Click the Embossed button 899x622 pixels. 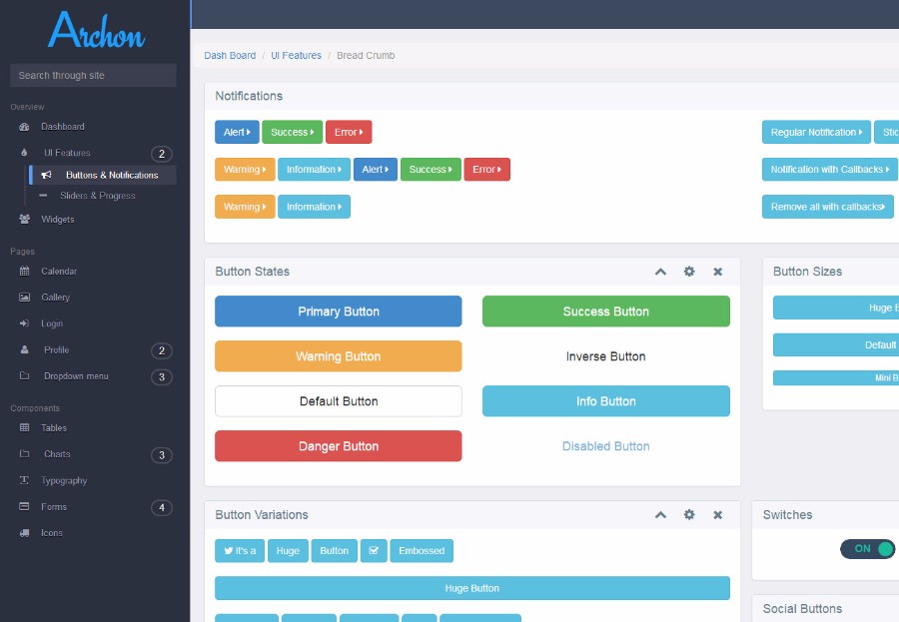pyautogui.click(x=422, y=551)
